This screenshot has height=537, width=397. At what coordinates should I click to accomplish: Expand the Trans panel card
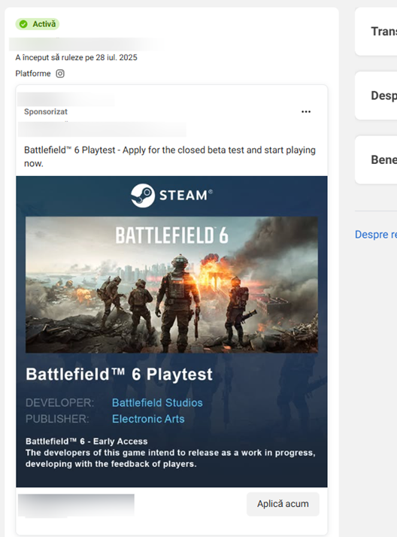[x=376, y=32]
